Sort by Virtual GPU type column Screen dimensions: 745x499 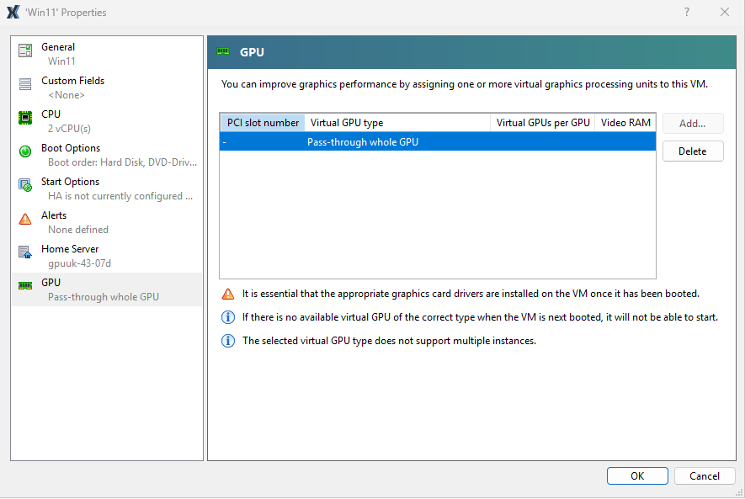pyautogui.click(x=397, y=123)
